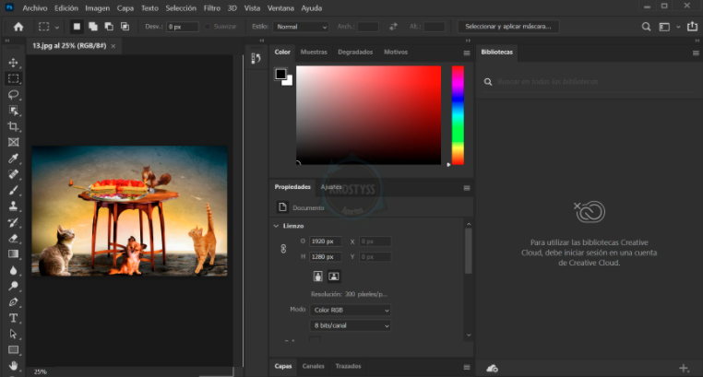This screenshot has height=377, width=703.
Task: Open the Share icon
Action: pyautogui.click(x=692, y=27)
